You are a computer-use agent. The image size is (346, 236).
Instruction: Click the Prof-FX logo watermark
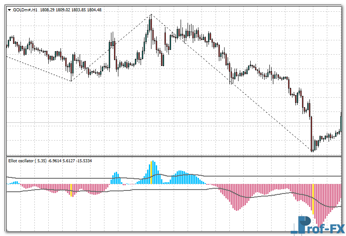[321, 226]
